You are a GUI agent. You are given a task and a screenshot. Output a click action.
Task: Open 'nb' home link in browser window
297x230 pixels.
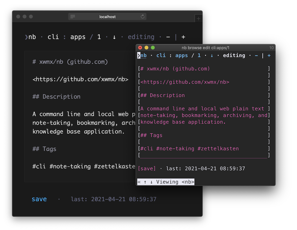[32, 37]
